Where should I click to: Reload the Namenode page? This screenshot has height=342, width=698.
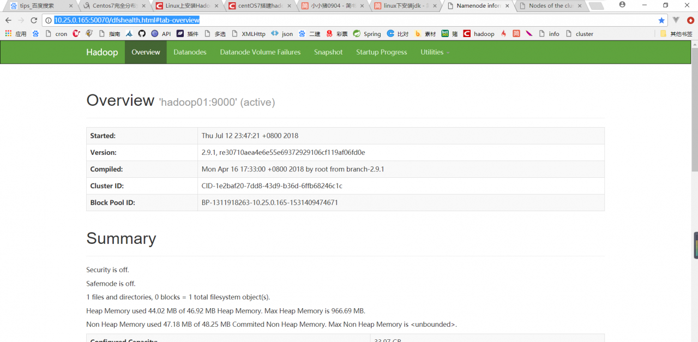(x=34, y=20)
